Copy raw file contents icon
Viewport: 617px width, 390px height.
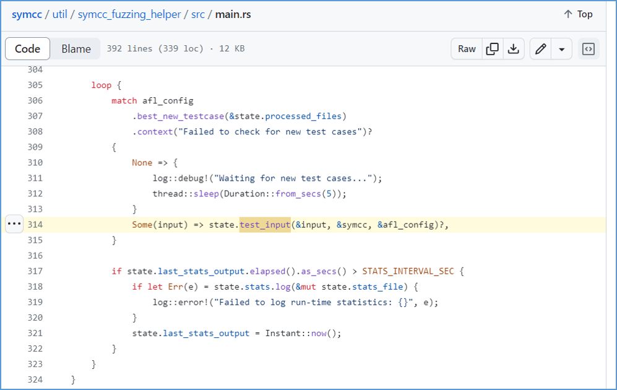click(x=492, y=49)
